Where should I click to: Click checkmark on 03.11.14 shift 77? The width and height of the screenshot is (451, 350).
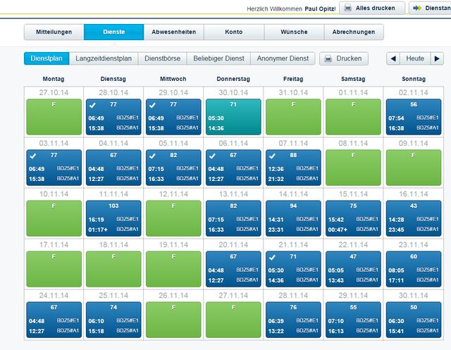coord(33,156)
